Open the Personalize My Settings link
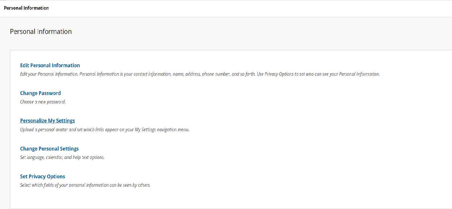 (47, 121)
